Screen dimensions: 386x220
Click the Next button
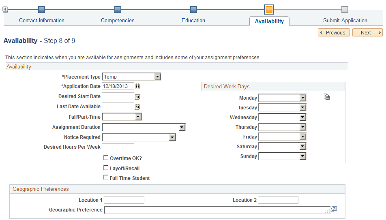coord(367,32)
